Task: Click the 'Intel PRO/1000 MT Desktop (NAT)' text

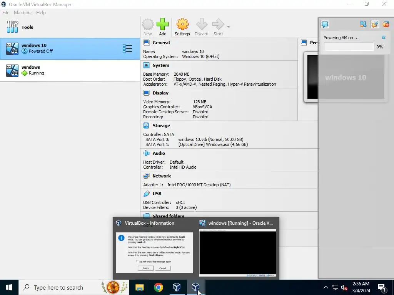Action: point(199,185)
